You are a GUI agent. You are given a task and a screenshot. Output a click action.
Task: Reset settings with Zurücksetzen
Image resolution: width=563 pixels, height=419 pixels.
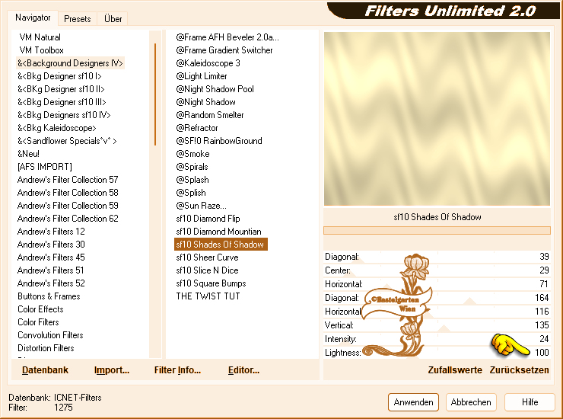point(519,370)
